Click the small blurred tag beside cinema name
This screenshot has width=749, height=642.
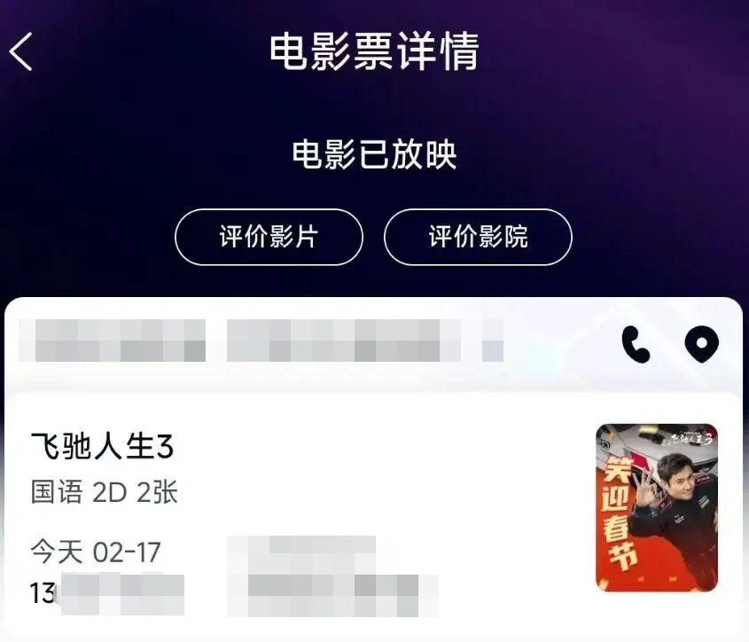pyautogui.click(x=493, y=341)
